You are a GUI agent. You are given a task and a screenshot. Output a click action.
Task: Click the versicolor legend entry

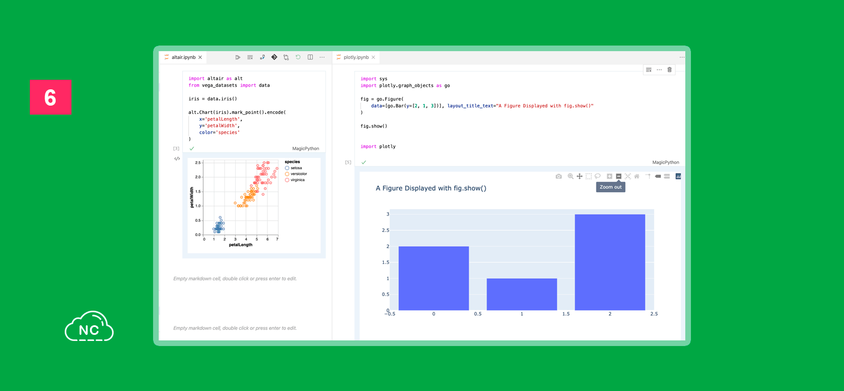pos(296,174)
